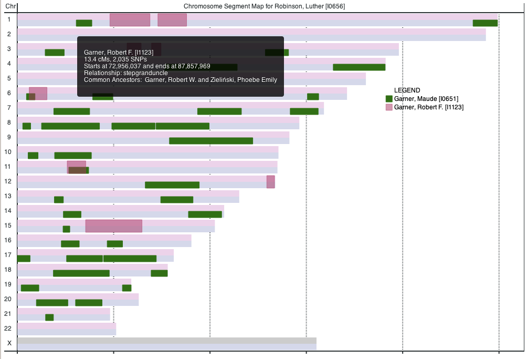Click the 'Common Ancestors' tooltip line
The height and width of the screenshot is (359, 527).
point(181,80)
